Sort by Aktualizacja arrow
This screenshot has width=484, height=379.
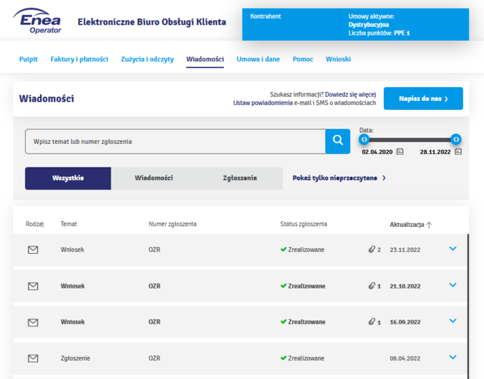tap(429, 225)
